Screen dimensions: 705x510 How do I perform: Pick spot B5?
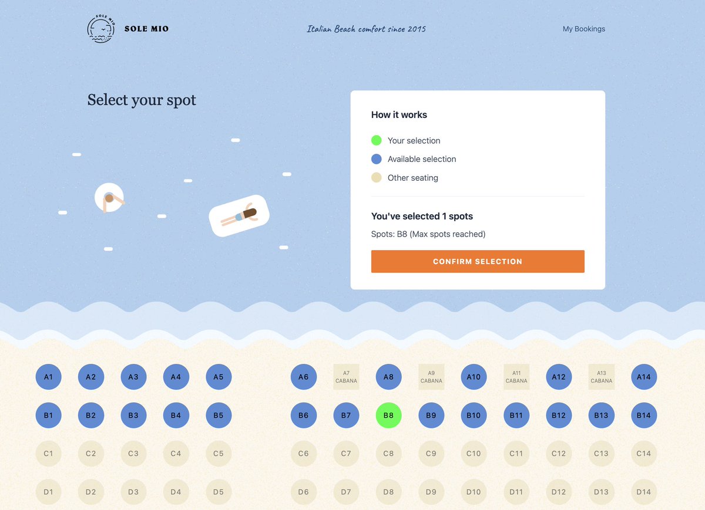[x=219, y=416]
